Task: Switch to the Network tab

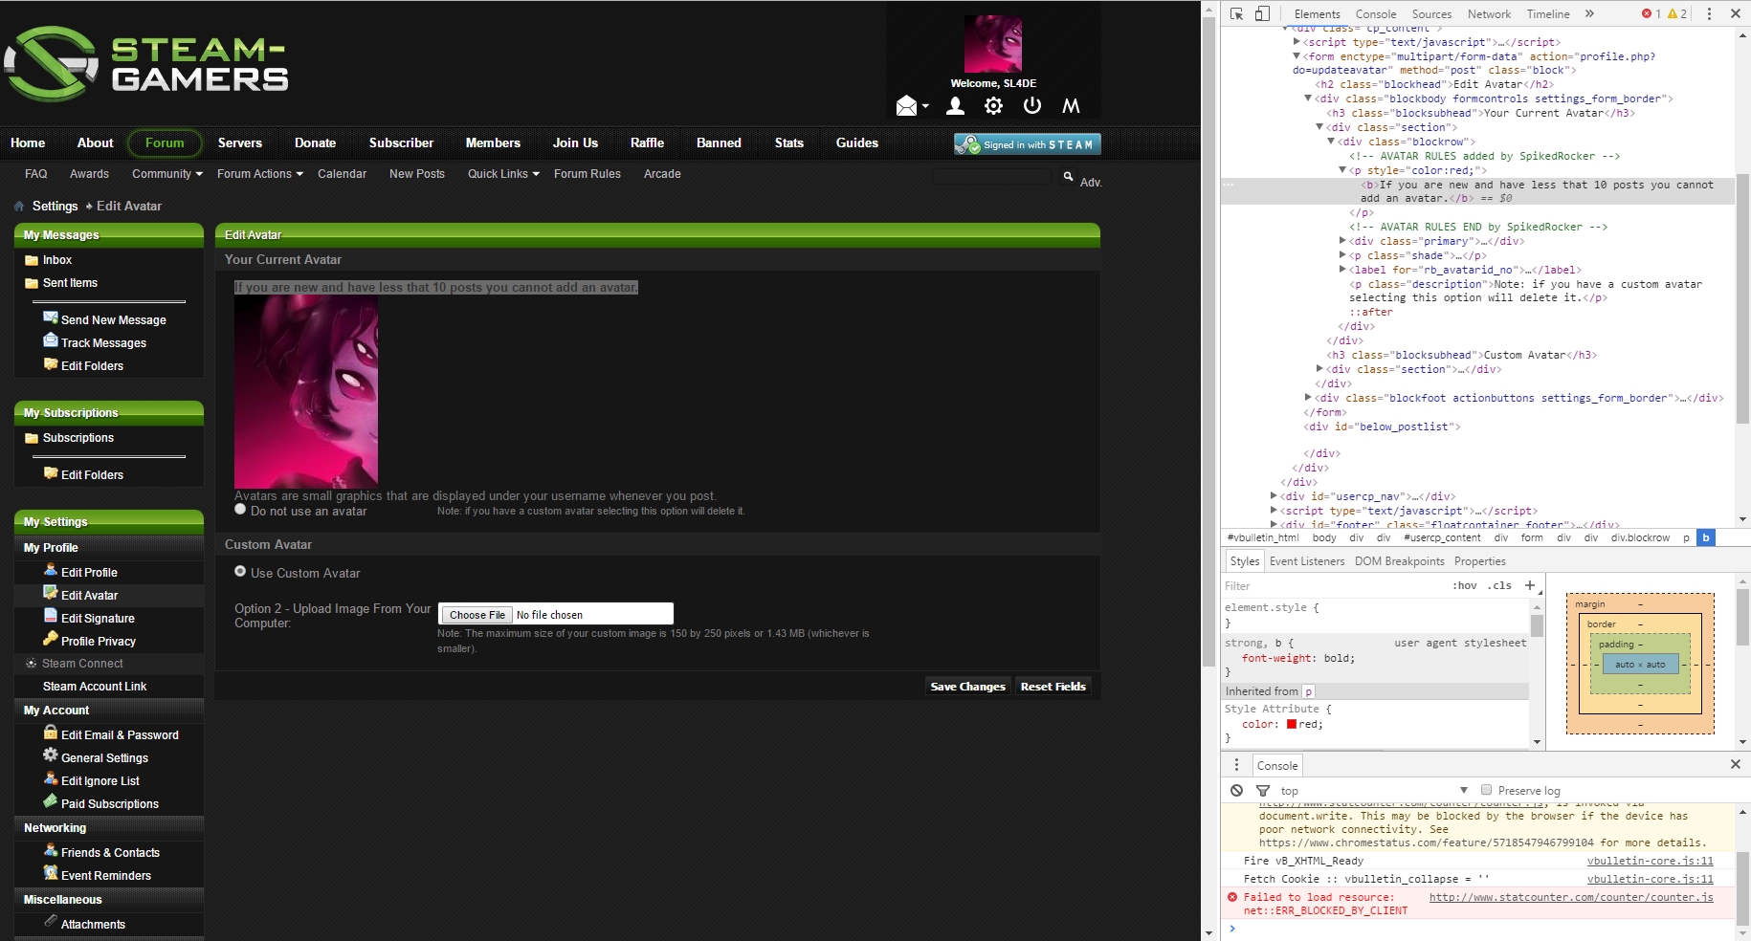Action: [1489, 14]
